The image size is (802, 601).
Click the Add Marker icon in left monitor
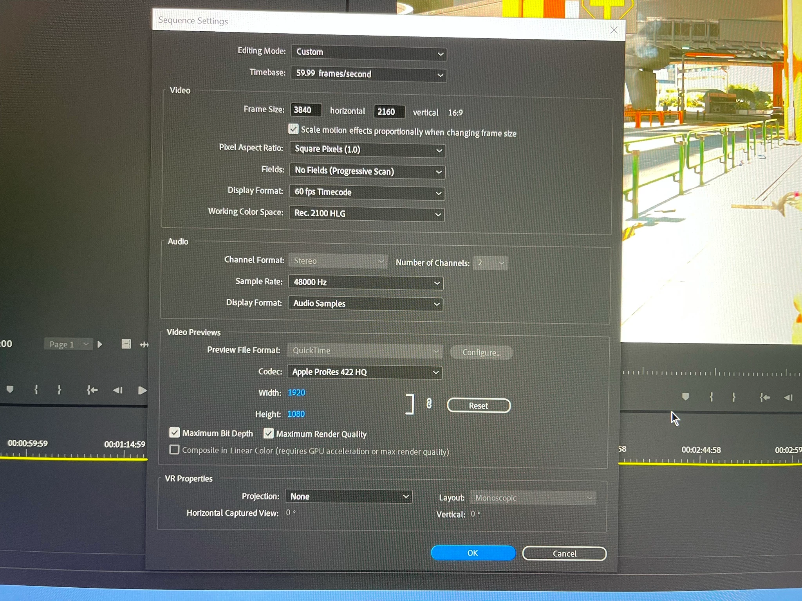[10, 389]
